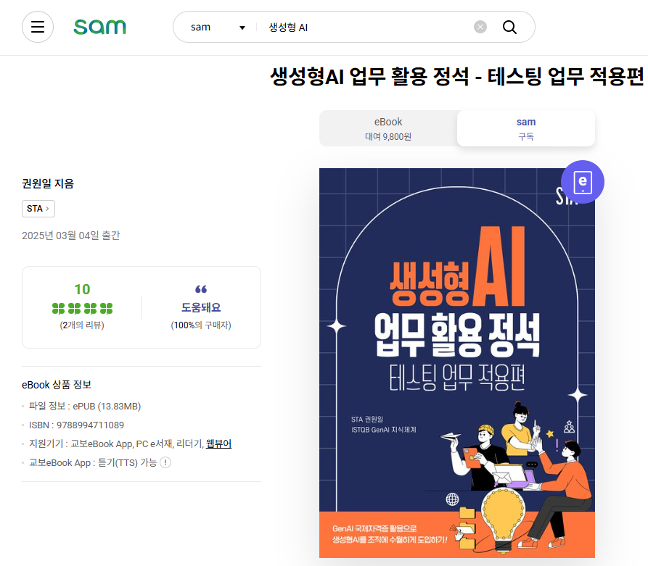
Task: Click the book cover image
Action: 456,363
